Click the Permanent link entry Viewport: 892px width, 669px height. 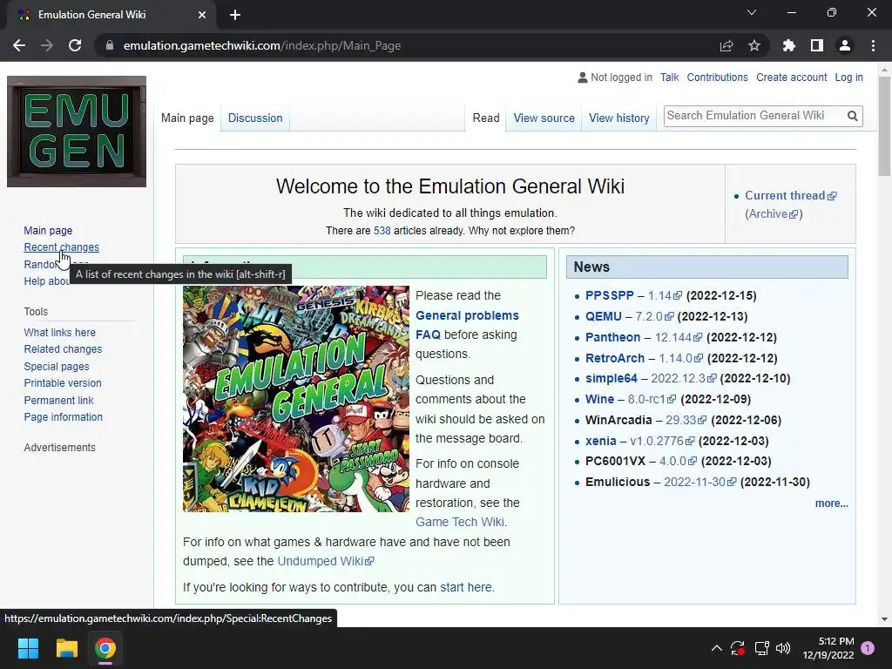(58, 401)
